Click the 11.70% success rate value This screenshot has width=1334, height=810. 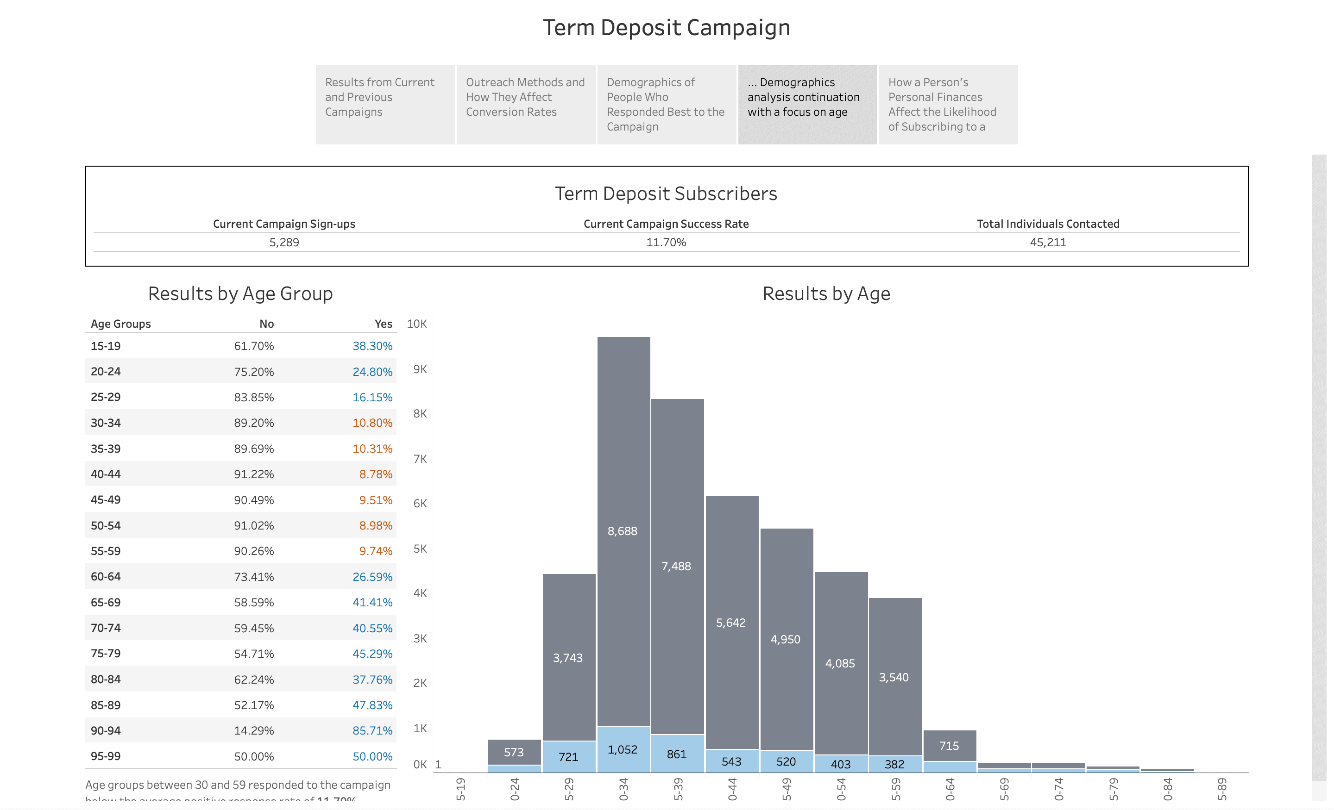click(x=665, y=243)
